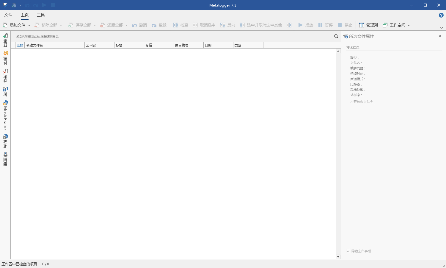Image resolution: width=446 pixels, height=268 pixels.
Task: Click the scrollbar down arrow
Action: (x=338, y=257)
